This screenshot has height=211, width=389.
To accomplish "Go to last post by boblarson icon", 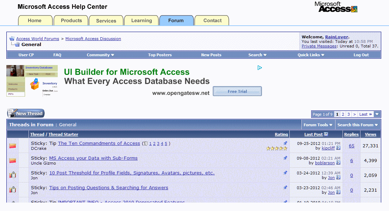I will click(338, 163).
